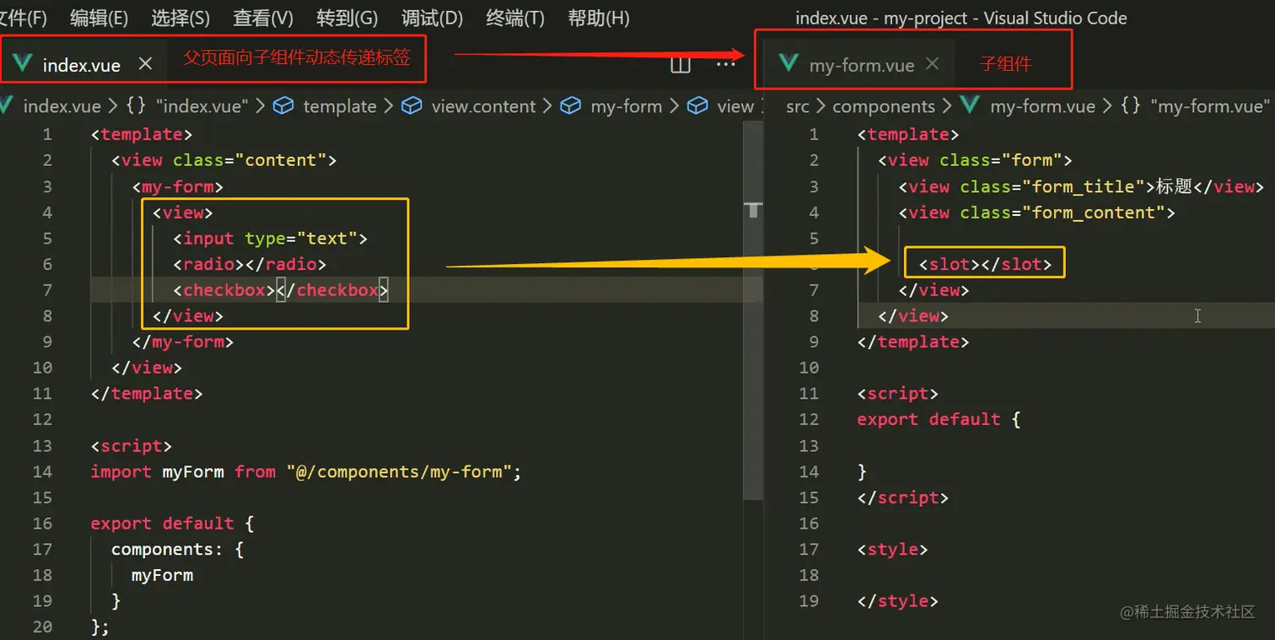Viewport: 1275px width, 640px height.
Task: Click <template> on line 1 of index.vue
Action: (x=143, y=135)
